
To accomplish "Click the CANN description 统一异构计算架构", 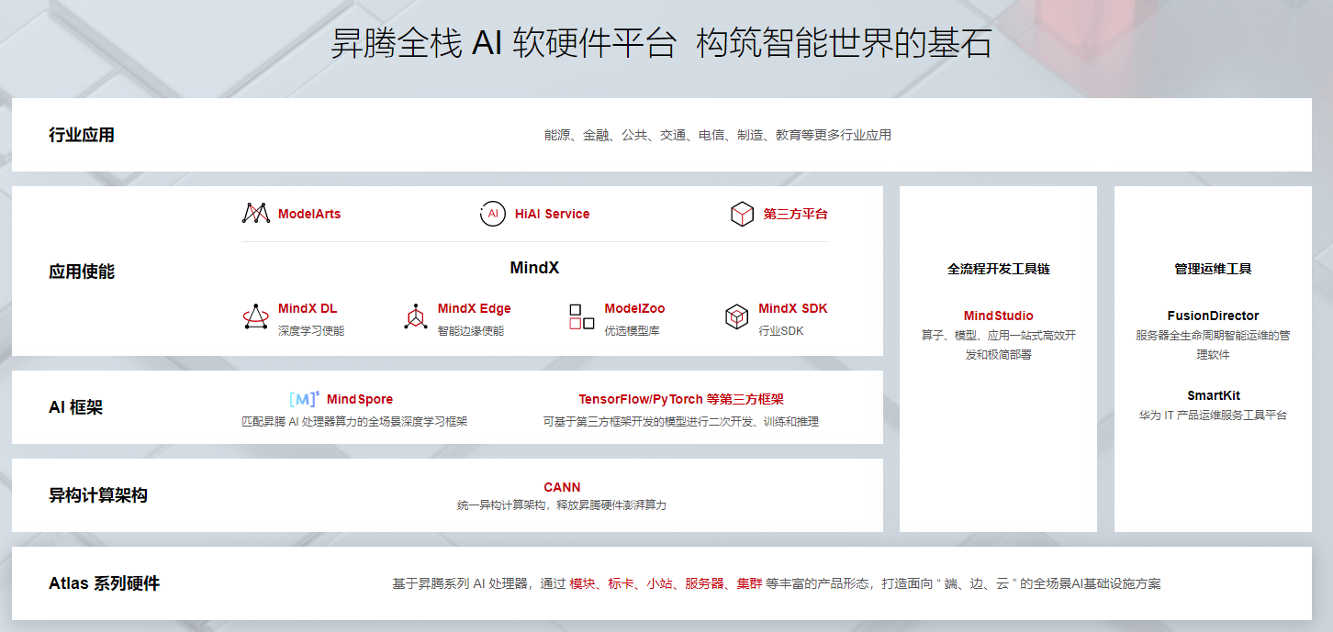I will pos(562,504).
